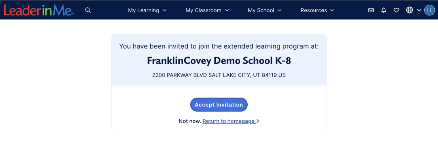Expand the Resources chevron
Image resolution: width=438 pixels, height=143 pixels.
tap(332, 10)
